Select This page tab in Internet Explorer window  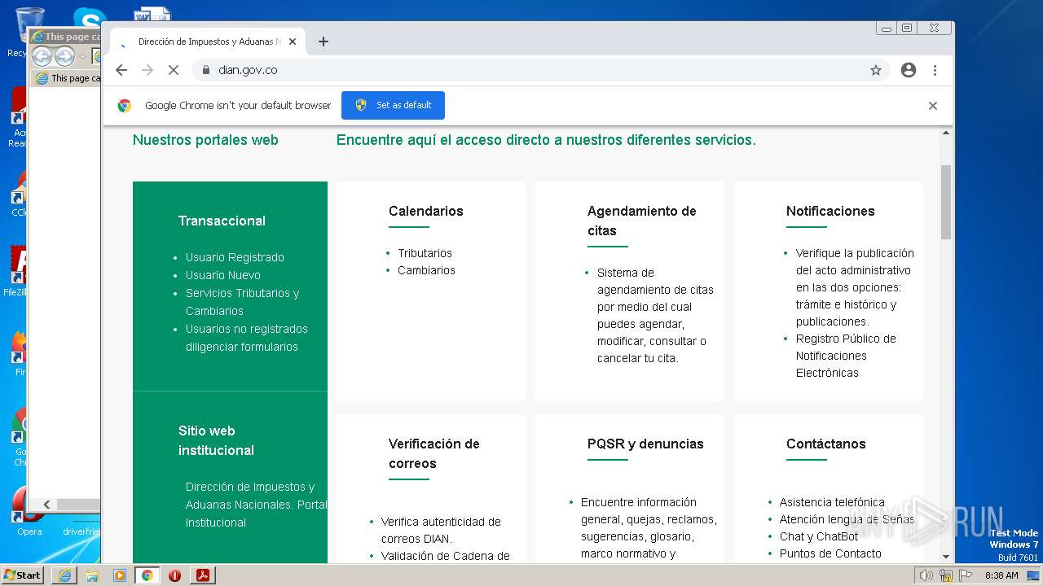click(67, 78)
